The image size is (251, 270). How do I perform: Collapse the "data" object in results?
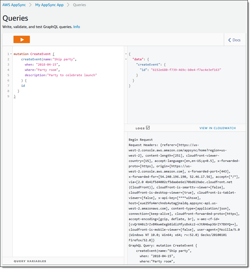point(126,59)
